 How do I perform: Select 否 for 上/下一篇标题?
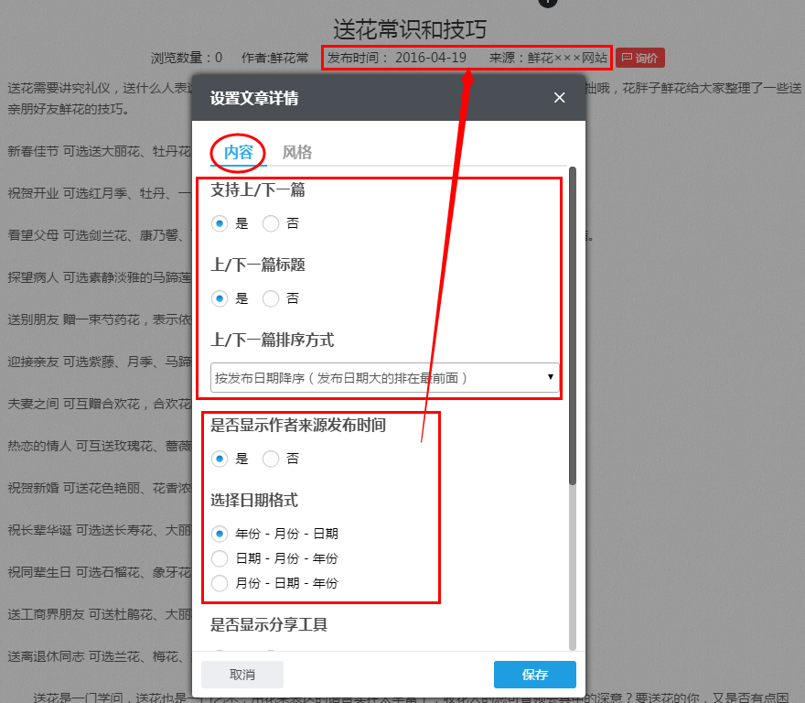(x=271, y=297)
